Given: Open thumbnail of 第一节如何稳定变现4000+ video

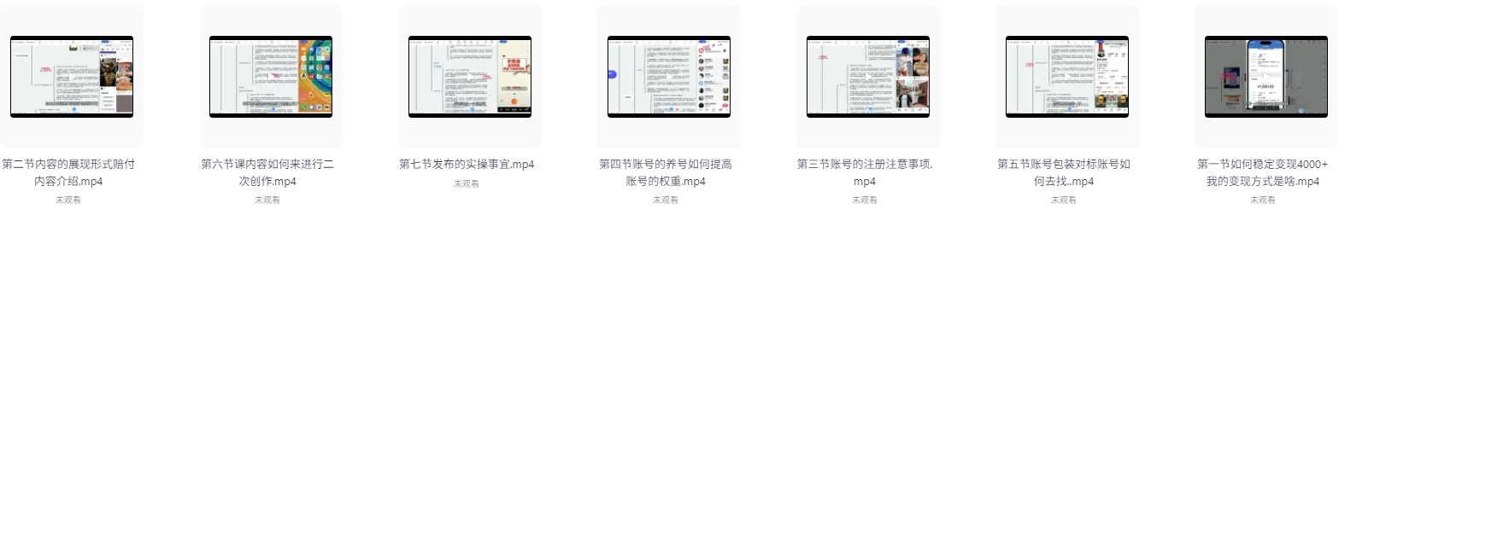Looking at the screenshot, I should [x=1266, y=77].
